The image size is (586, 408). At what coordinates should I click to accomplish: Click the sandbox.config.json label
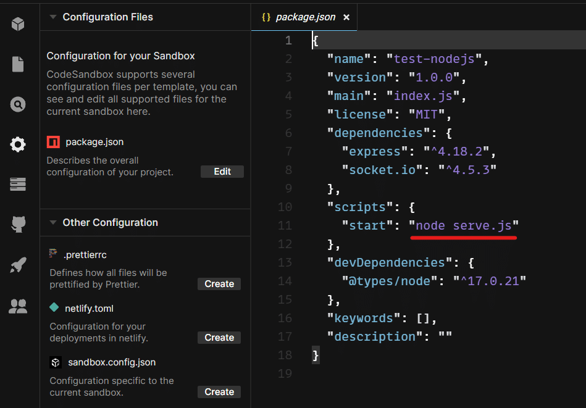(112, 362)
